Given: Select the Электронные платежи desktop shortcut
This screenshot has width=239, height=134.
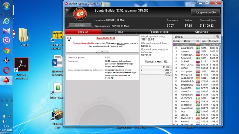Looking at the screenshot, I should click(x=57, y=40).
